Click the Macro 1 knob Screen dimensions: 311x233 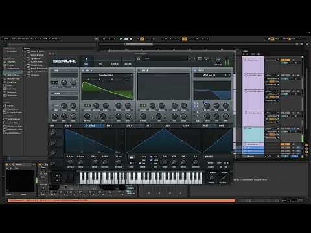53,133
